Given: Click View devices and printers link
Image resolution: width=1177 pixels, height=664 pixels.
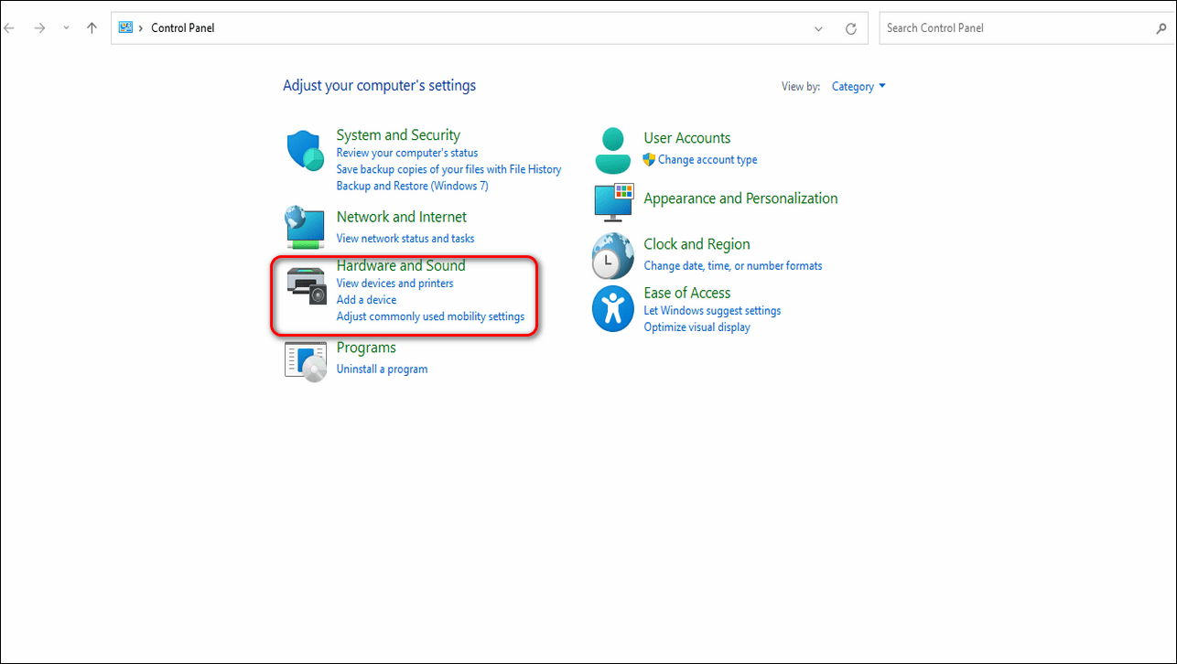Looking at the screenshot, I should pyautogui.click(x=394, y=284).
